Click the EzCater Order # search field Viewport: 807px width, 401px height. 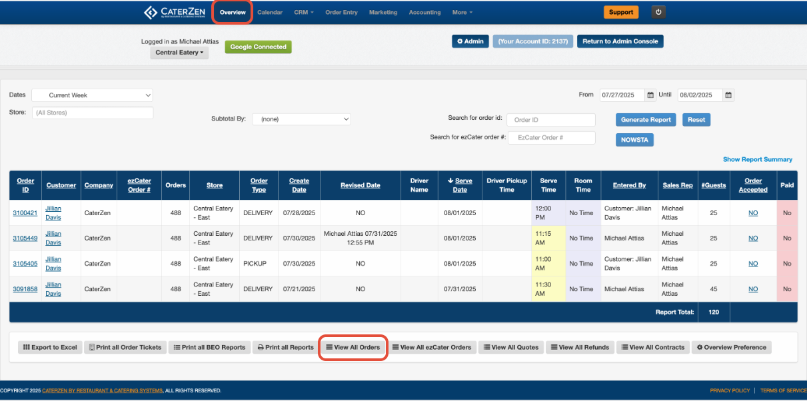(550, 137)
